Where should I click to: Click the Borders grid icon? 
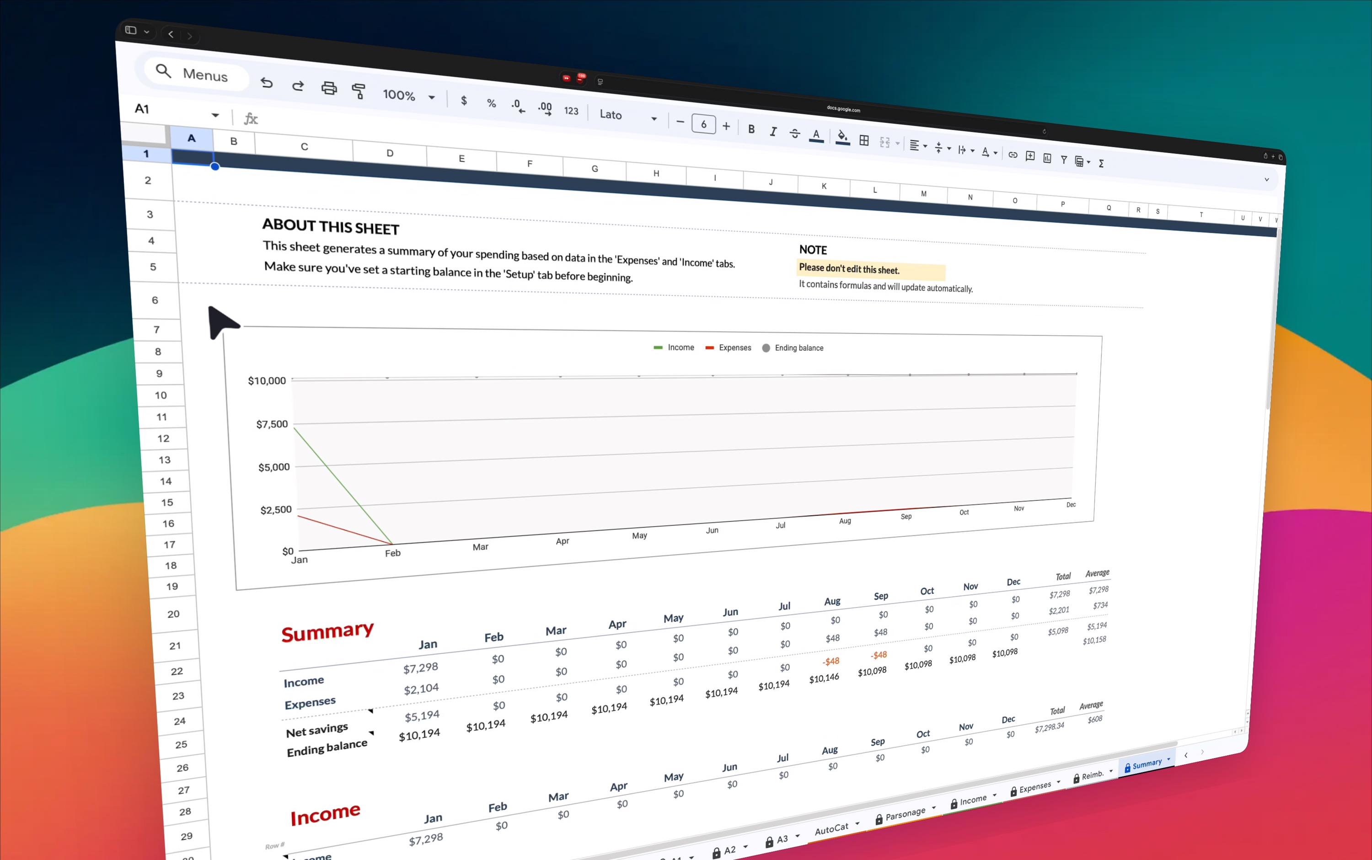pyautogui.click(x=864, y=140)
